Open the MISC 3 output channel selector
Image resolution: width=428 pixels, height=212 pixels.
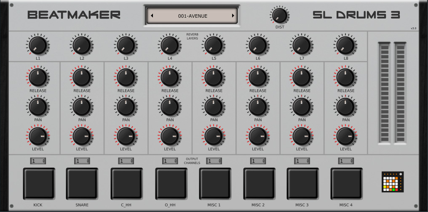(x=302, y=161)
